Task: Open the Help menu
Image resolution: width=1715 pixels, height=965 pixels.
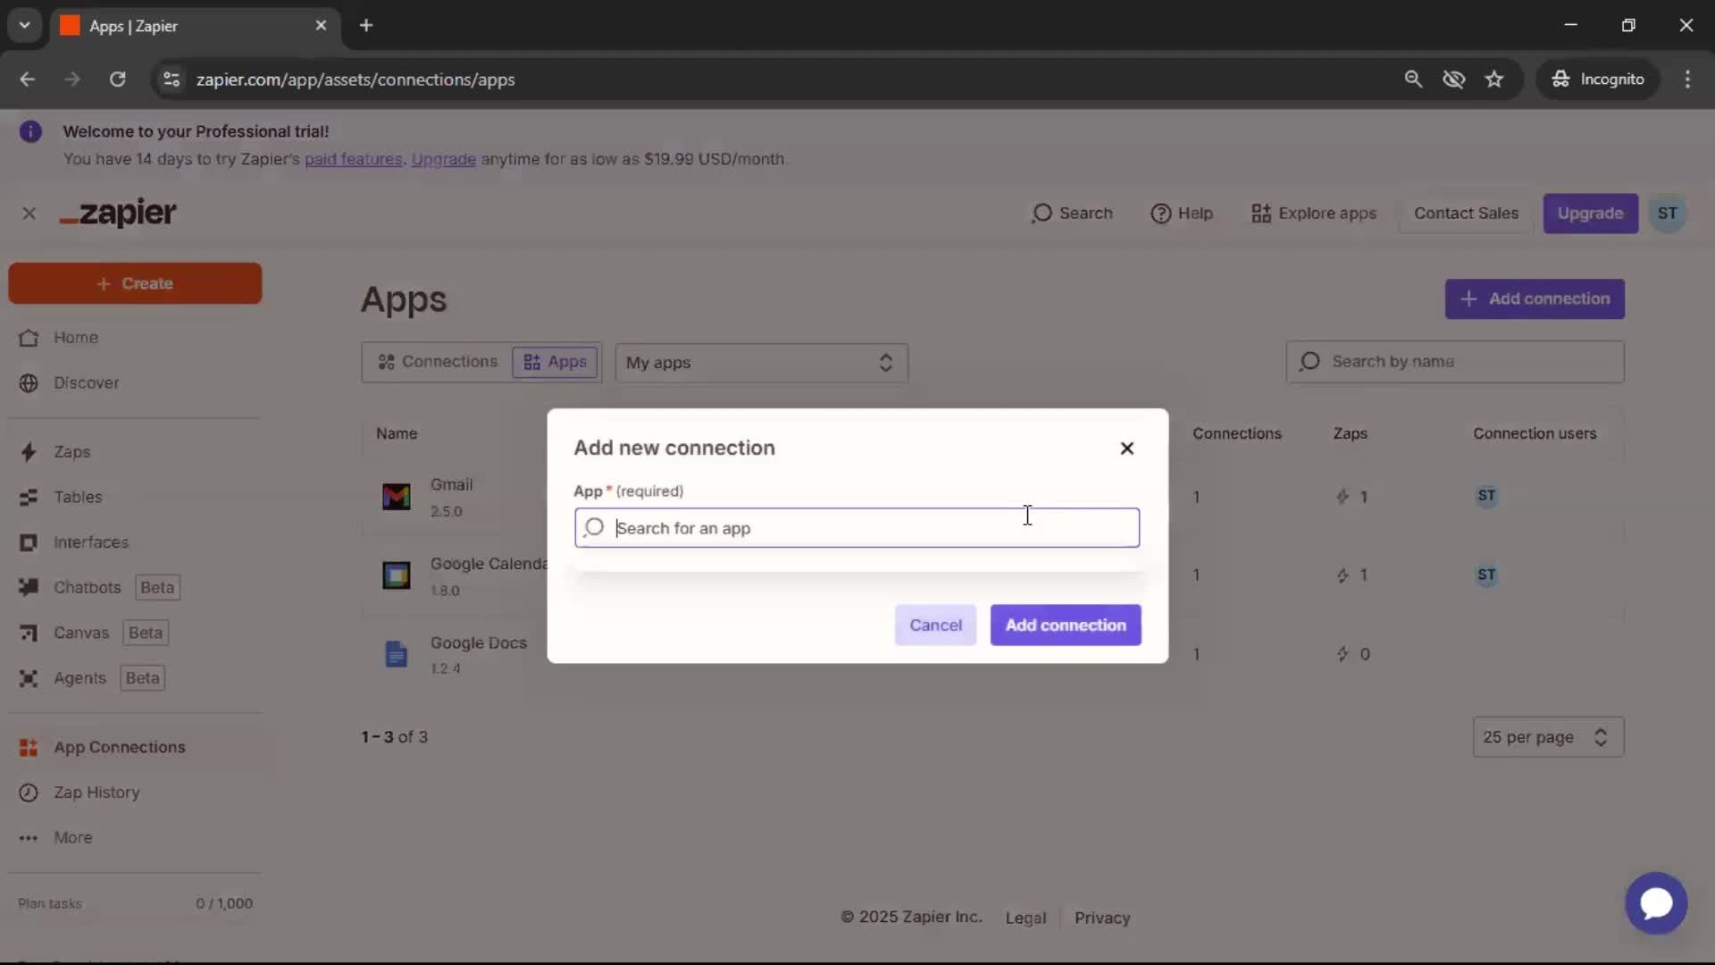Action: tap(1182, 214)
